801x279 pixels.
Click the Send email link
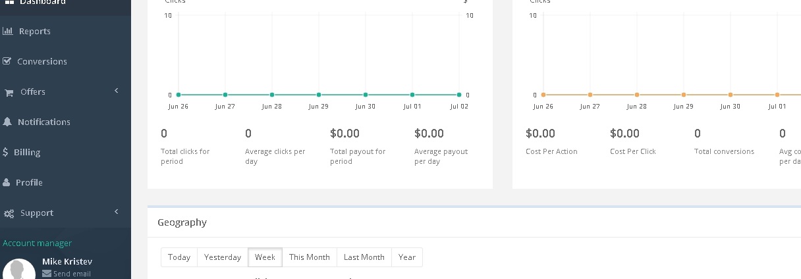[72, 274]
